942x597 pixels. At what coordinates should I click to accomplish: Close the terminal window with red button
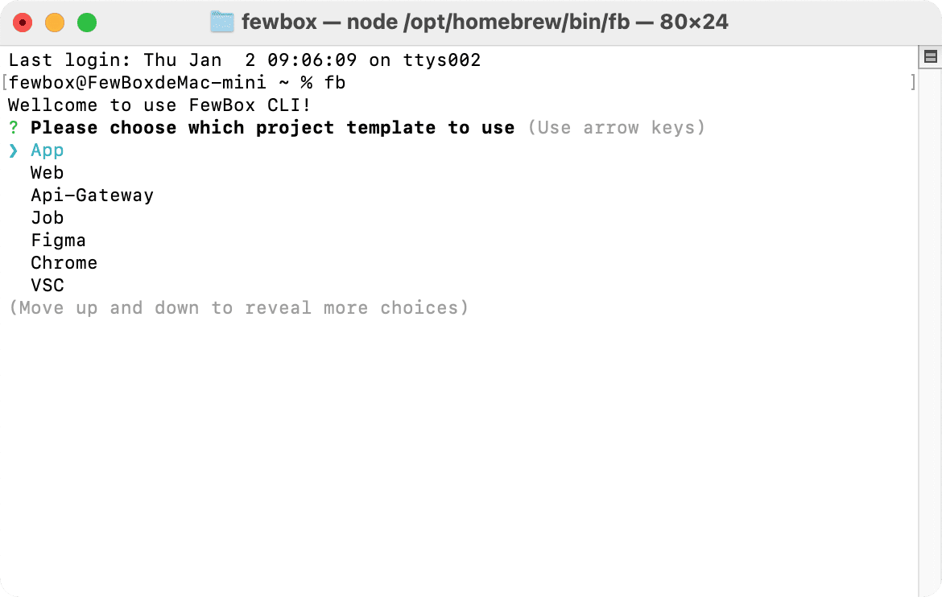(x=23, y=23)
